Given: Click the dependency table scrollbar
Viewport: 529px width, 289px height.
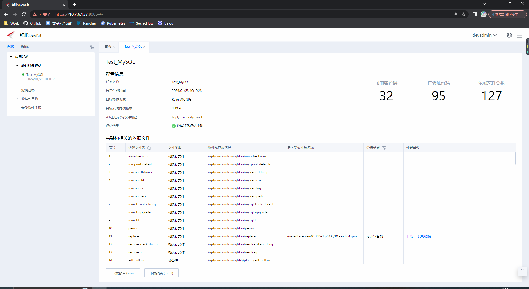Looking at the screenshot, I should [515, 159].
